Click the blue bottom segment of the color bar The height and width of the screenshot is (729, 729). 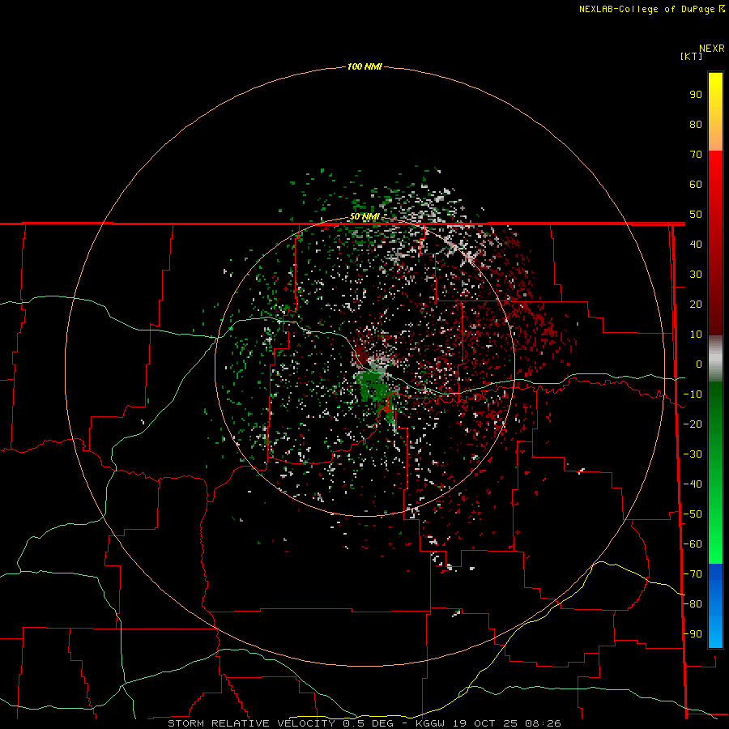(715, 606)
